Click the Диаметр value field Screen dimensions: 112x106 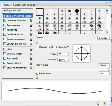pos(103,38)
